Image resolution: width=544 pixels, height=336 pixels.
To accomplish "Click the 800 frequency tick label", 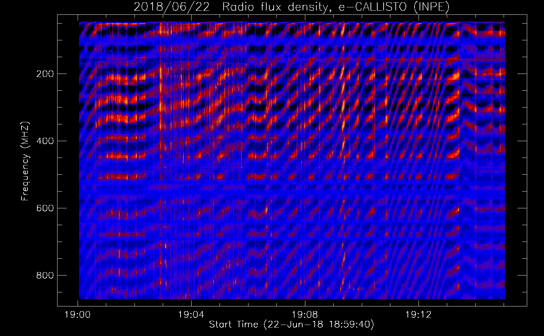I will click(45, 276).
